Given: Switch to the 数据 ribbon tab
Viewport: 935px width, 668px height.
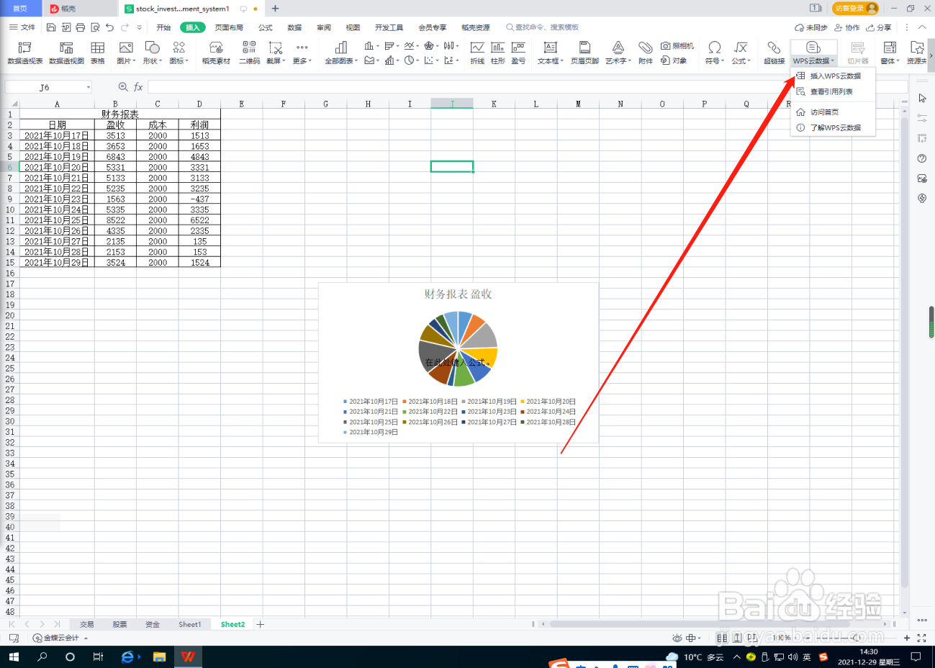Looking at the screenshot, I should [x=294, y=27].
